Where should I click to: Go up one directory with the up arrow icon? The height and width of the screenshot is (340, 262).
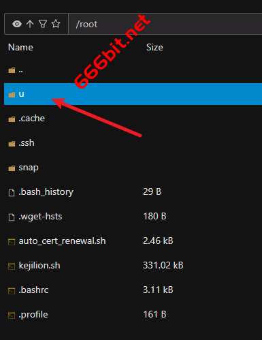(30, 24)
